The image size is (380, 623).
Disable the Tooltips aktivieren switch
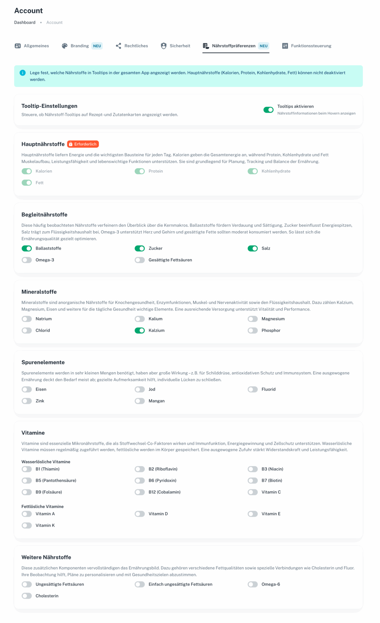(268, 110)
